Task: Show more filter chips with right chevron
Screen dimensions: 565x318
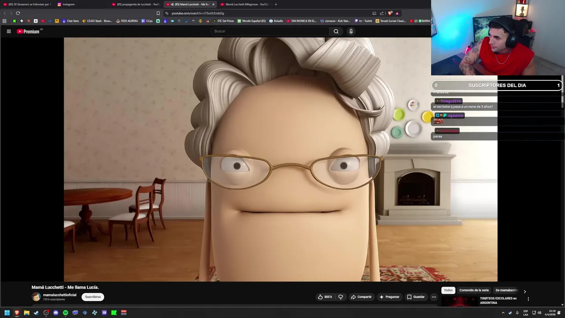Action: (525, 291)
